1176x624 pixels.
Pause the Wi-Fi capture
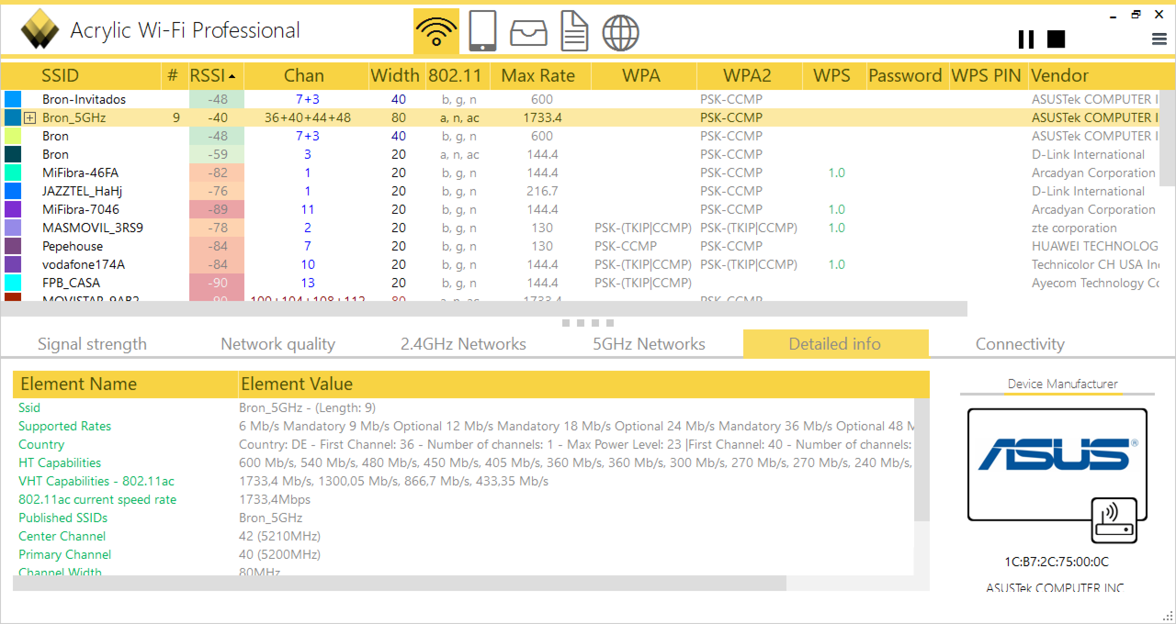(x=1026, y=39)
